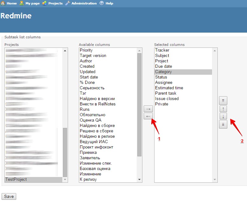Select Тэг in Available columns

coord(108,93)
